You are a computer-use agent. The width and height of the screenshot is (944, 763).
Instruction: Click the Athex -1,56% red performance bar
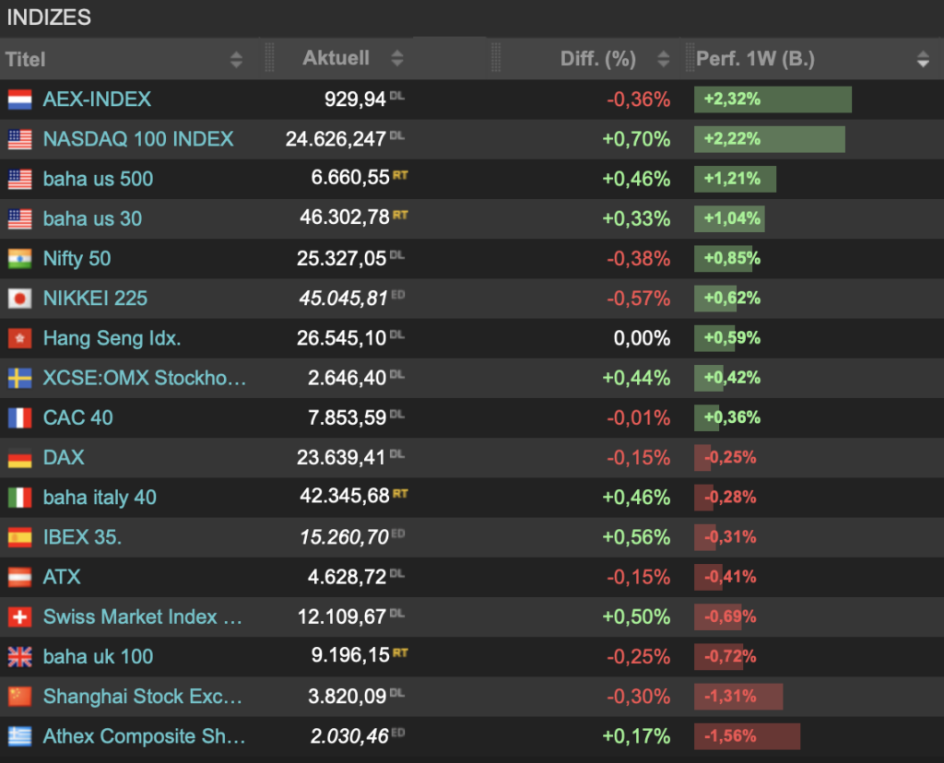[x=747, y=736]
